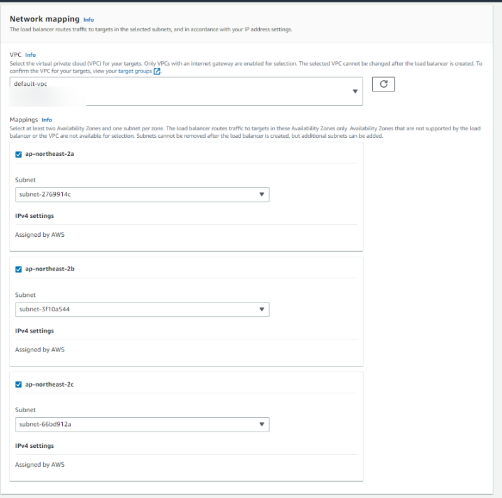Image resolution: width=502 pixels, height=498 pixels.
Task: Click the ap-northeast-2a zone label
Action: point(50,154)
